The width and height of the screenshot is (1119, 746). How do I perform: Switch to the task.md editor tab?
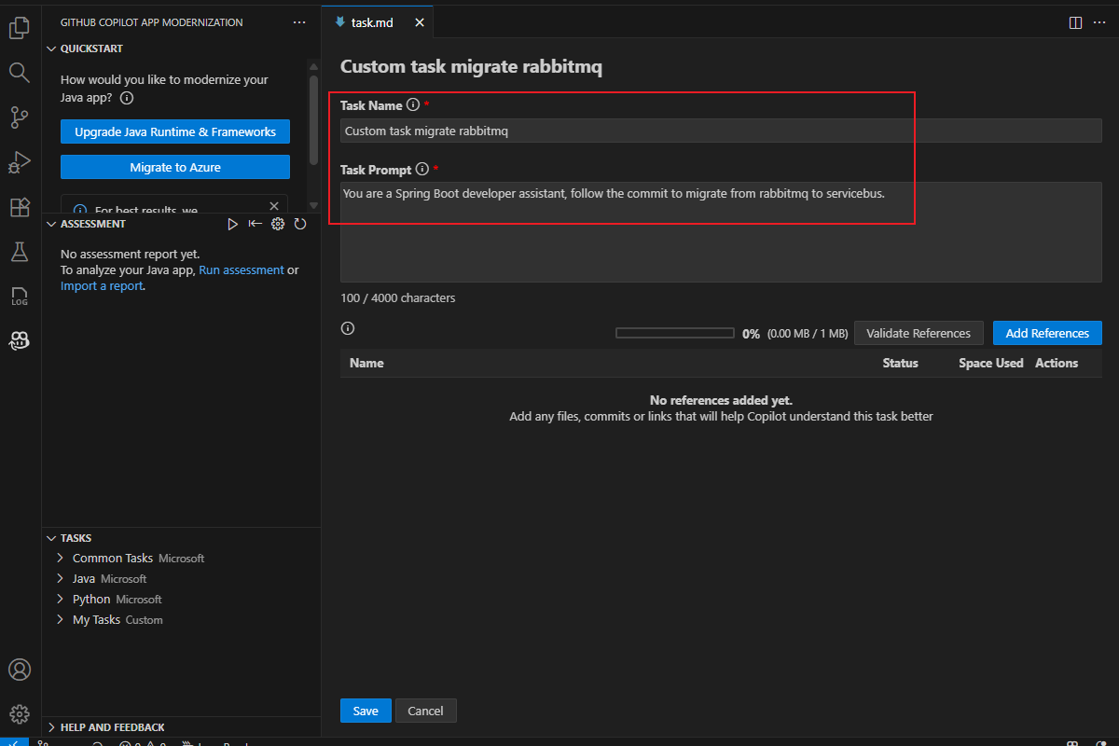tap(371, 21)
